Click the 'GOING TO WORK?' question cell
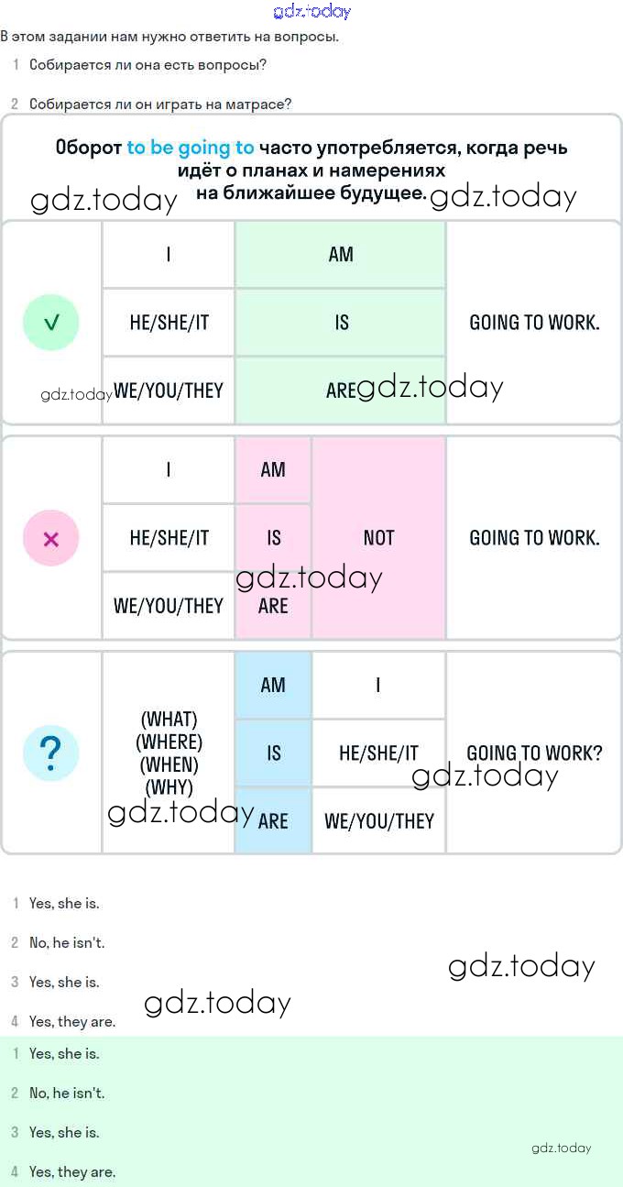This screenshot has height=1187, width=623. click(534, 753)
